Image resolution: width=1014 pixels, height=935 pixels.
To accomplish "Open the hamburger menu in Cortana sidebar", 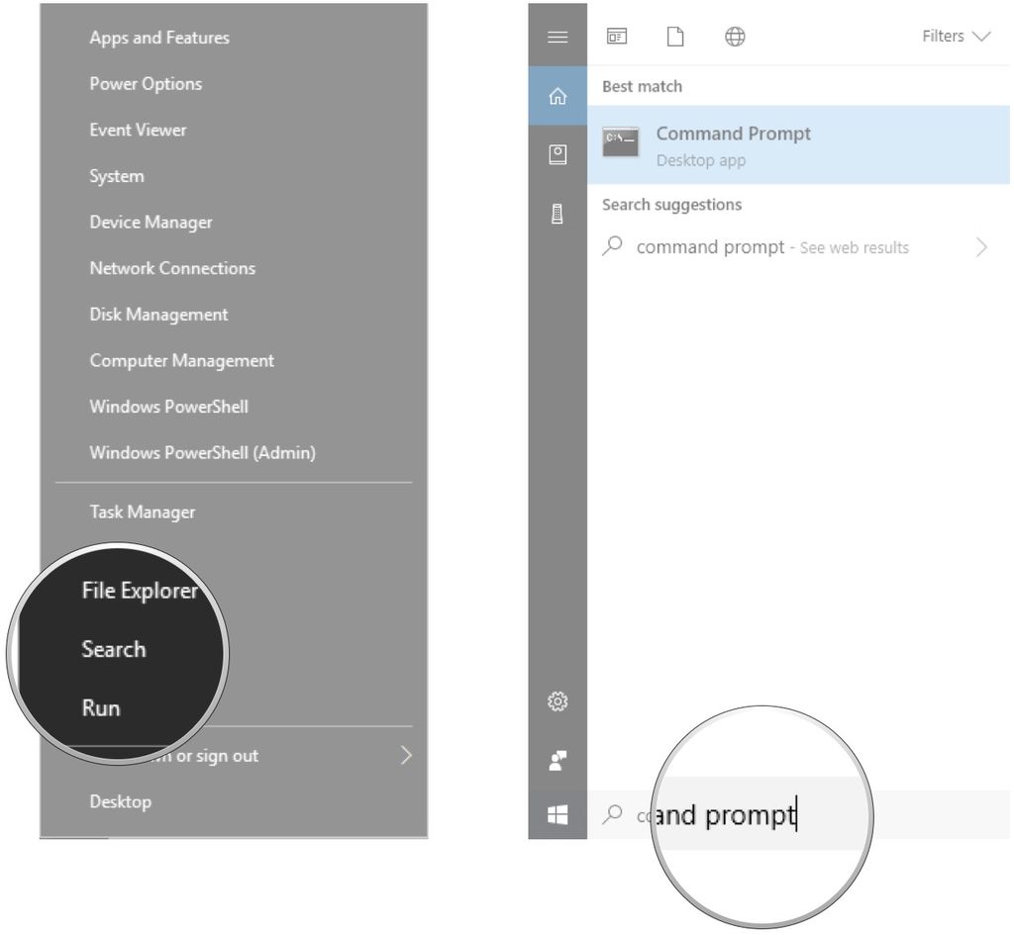I will pyautogui.click(x=558, y=37).
